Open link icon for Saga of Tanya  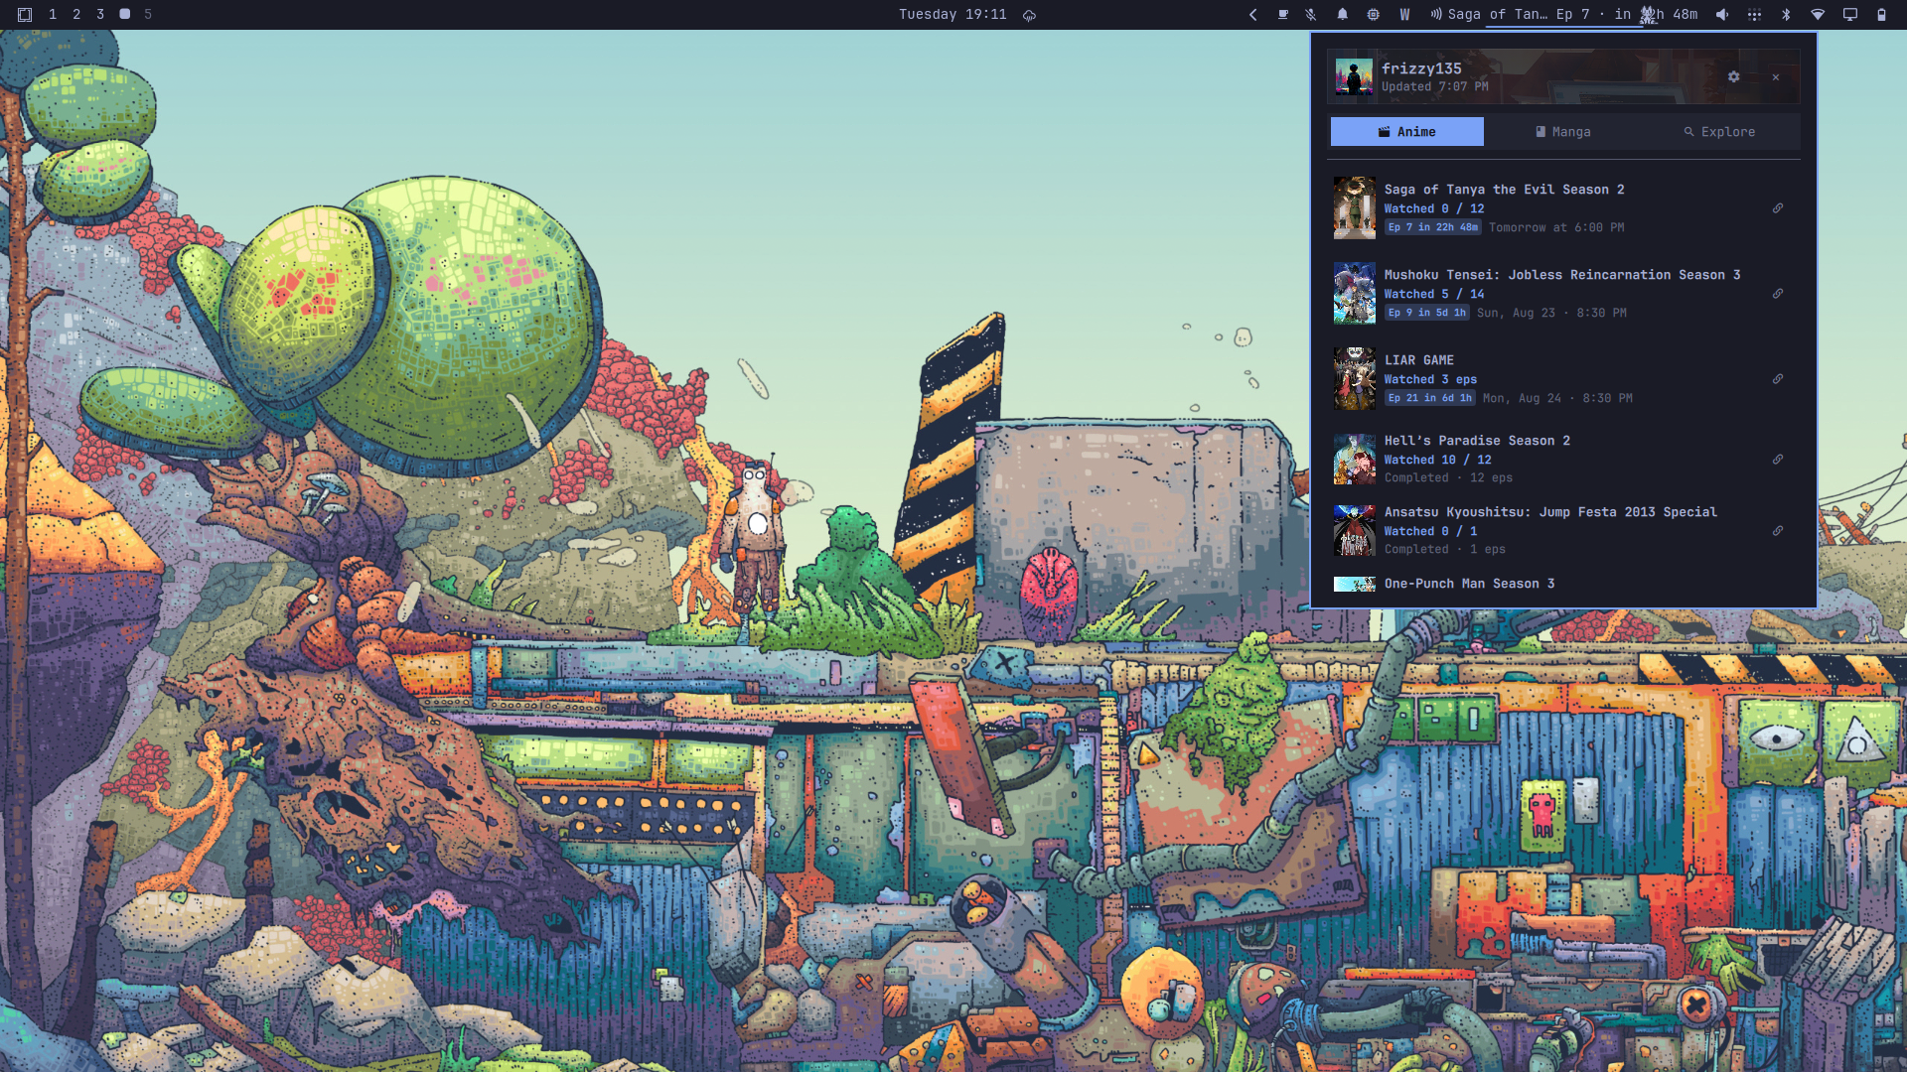point(1778,208)
